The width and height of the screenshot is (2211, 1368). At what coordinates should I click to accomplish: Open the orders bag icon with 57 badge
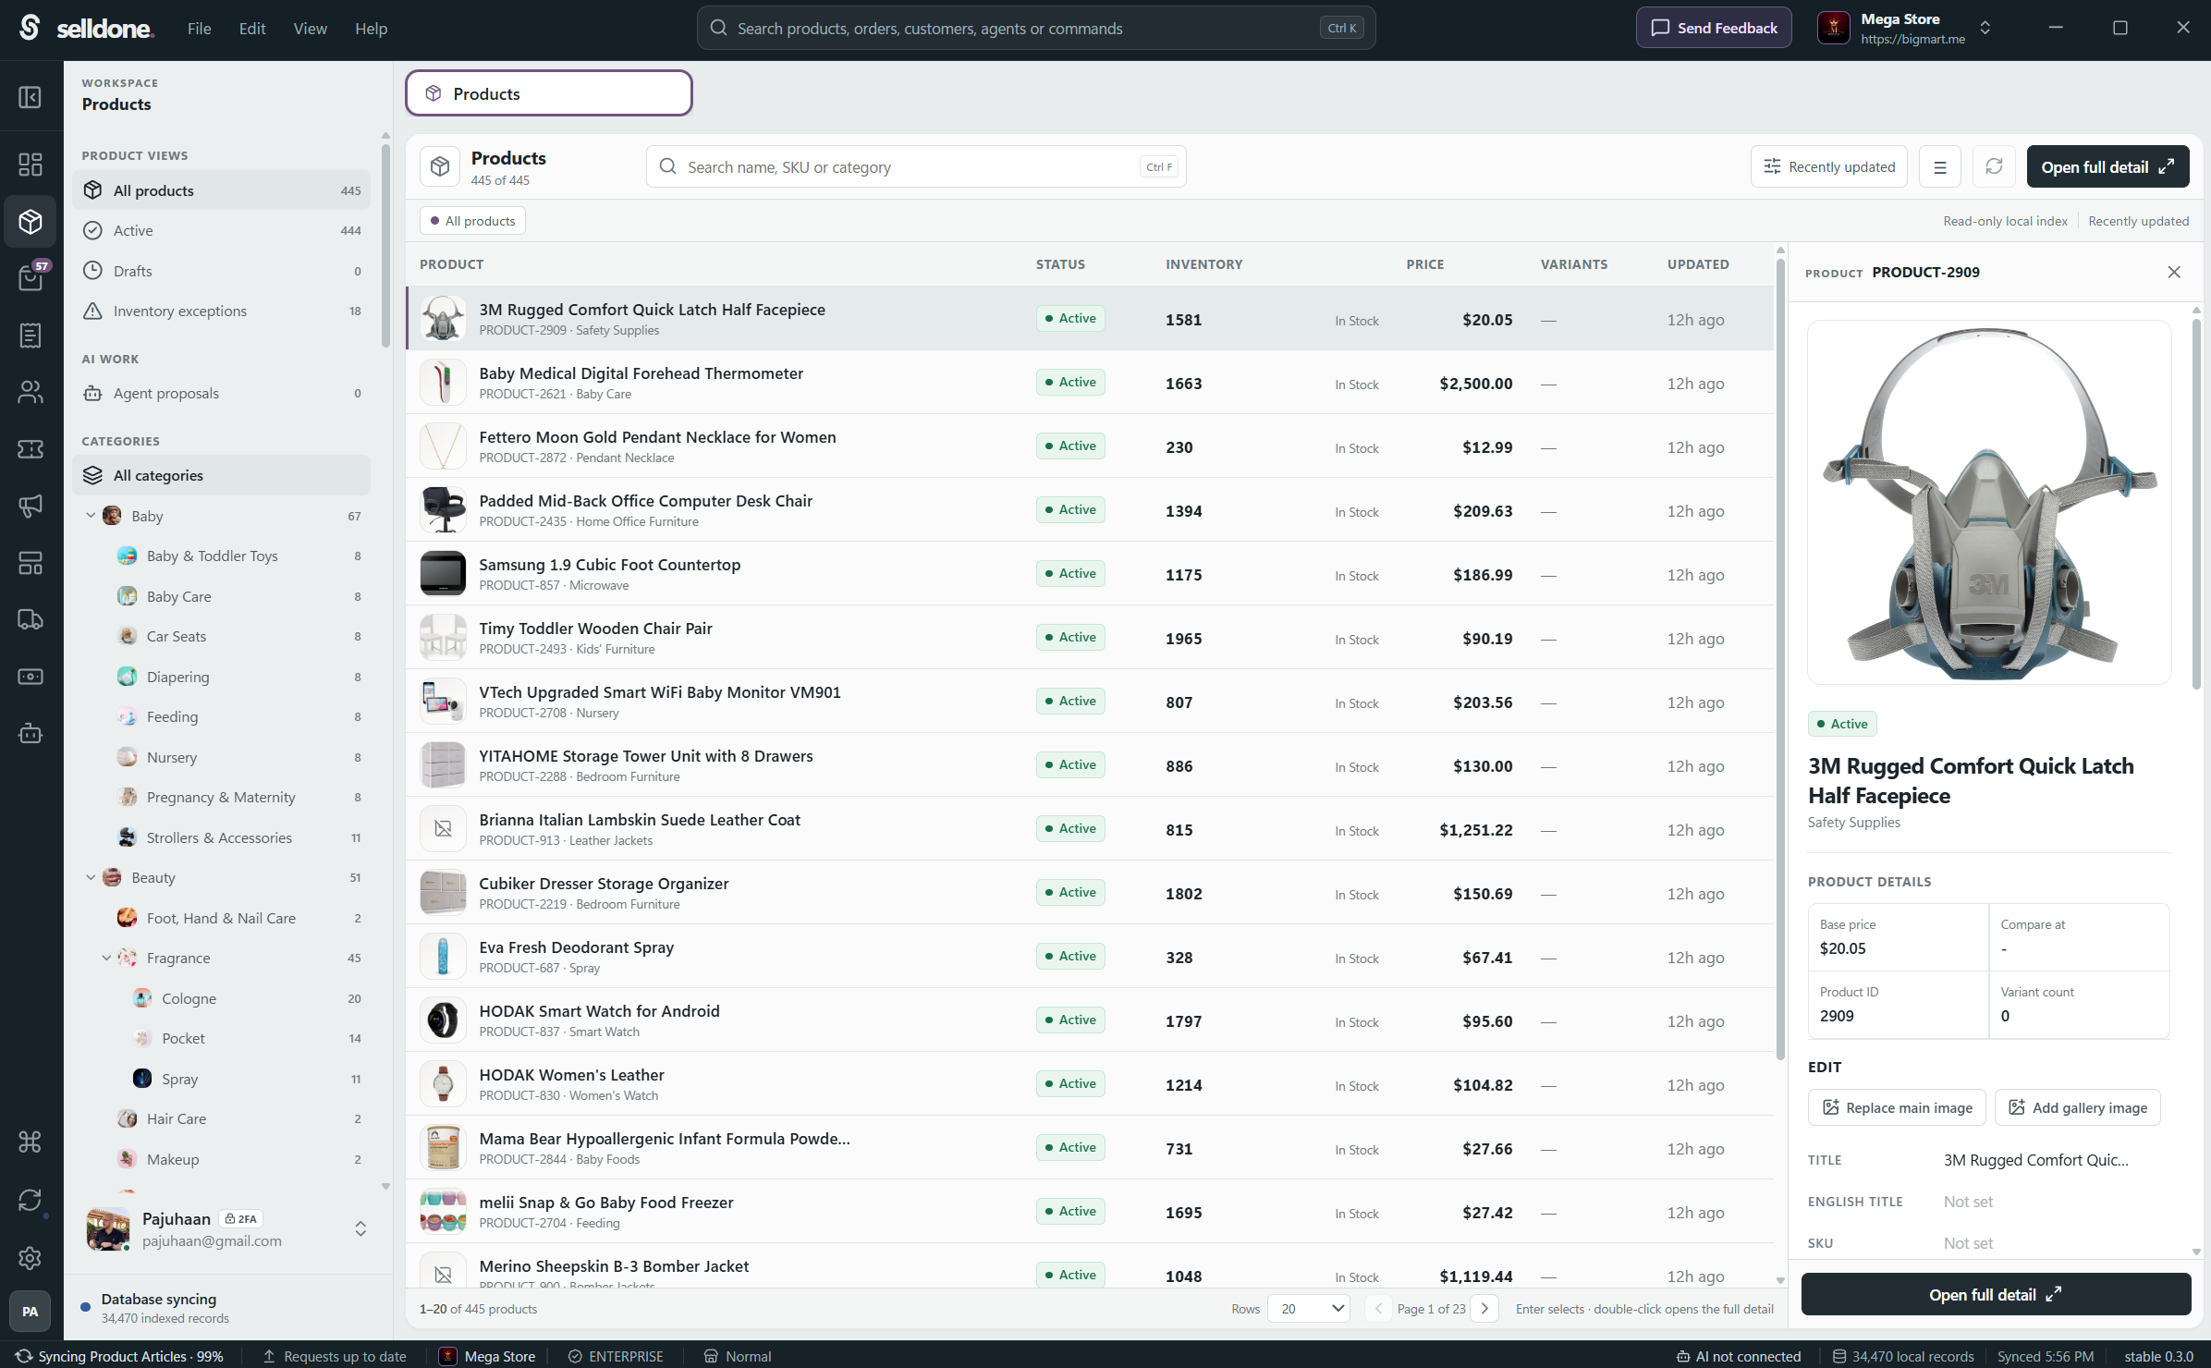30,278
